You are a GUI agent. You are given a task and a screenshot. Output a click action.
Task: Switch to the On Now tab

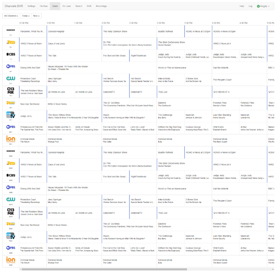[43, 6]
